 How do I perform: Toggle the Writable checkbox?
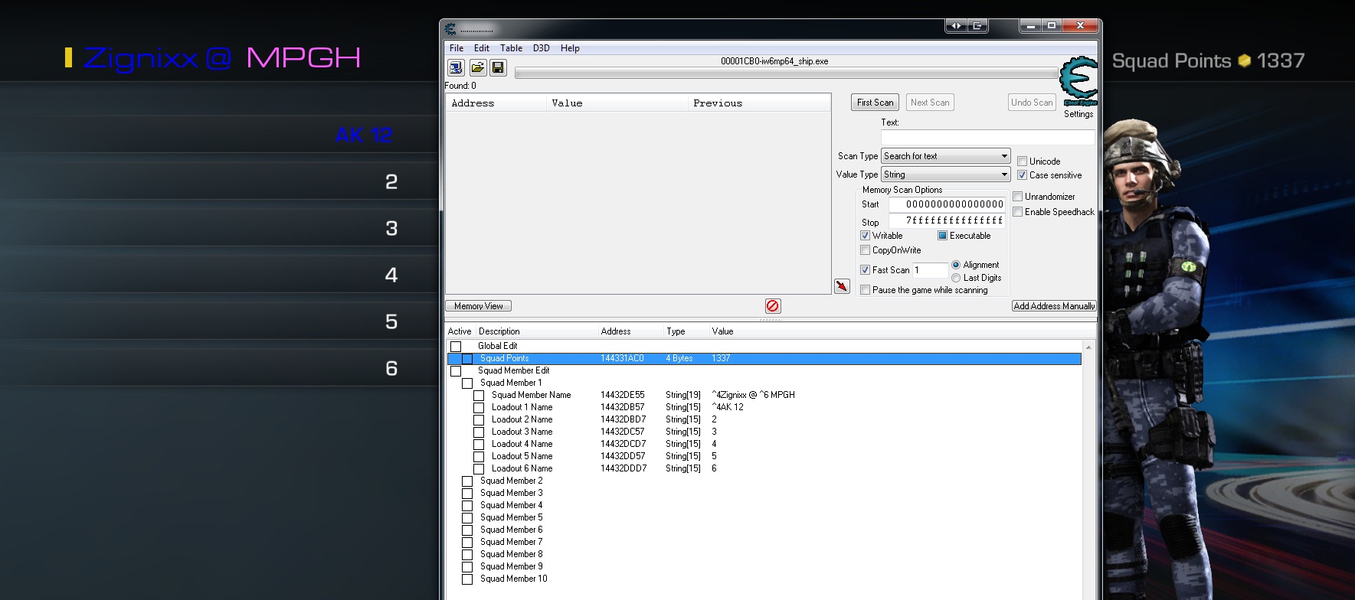865,236
